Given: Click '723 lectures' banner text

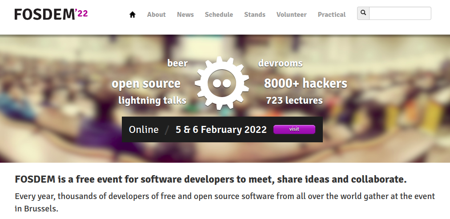Looking at the screenshot, I should pos(294,101).
